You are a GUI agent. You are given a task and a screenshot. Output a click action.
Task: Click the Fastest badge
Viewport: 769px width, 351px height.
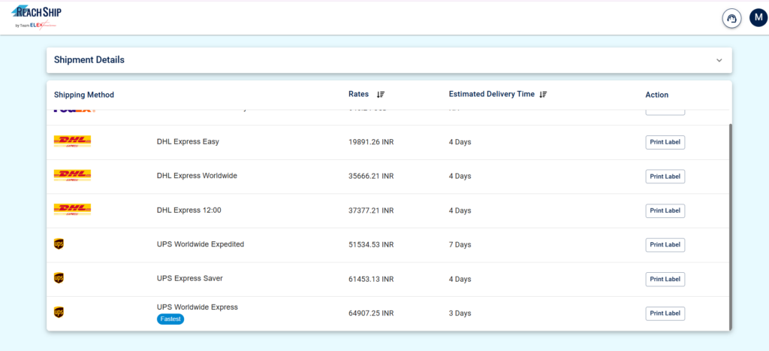click(170, 319)
